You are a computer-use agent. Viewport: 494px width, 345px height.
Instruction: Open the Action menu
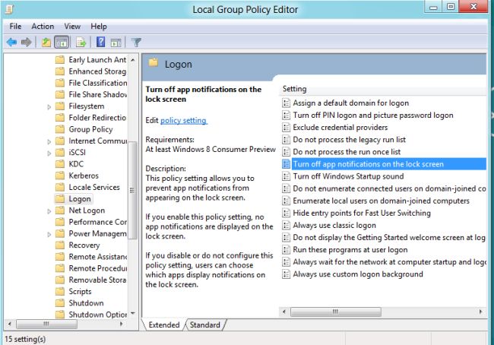point(43,26)
